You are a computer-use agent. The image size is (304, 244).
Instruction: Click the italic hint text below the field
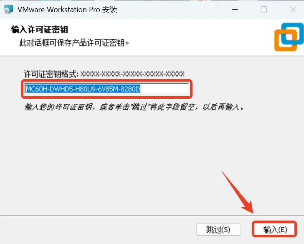pyautogui.click(x=134, y=107)
